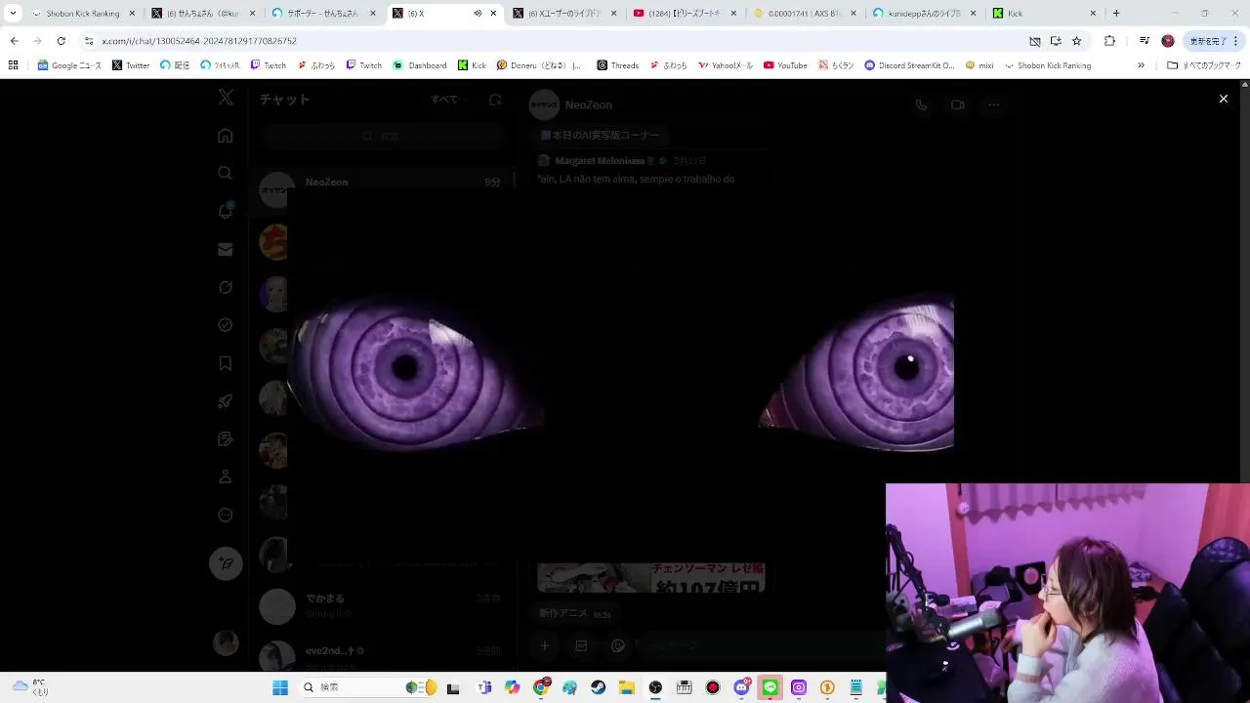1250x703 pixels.
Task: Open the Grok icon in X sidebar
Action: (226, 287)
